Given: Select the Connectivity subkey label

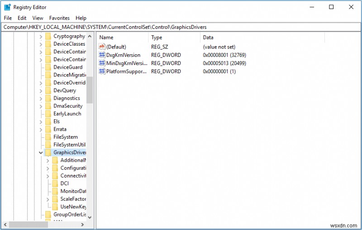Looking at the screenshot, I should tap(73, 176).
